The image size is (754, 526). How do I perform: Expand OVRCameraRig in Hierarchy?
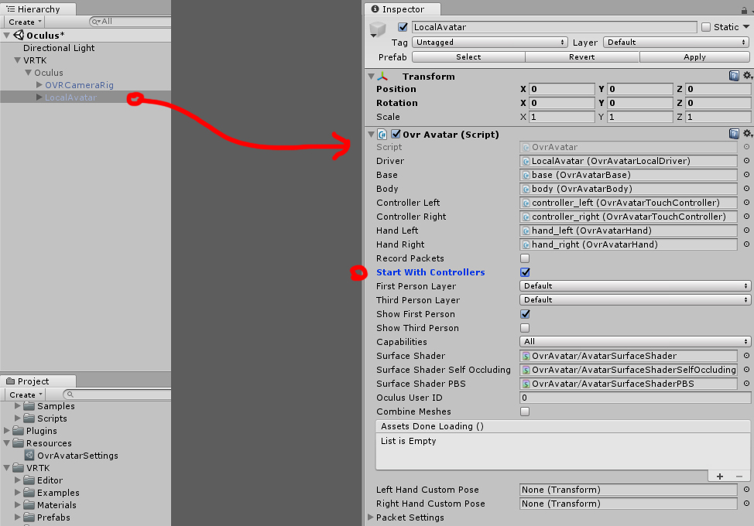(39, 85)
